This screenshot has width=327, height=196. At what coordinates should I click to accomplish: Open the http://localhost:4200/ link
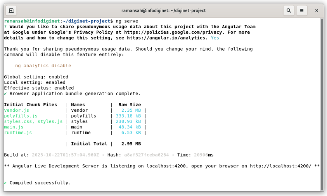point(280,166)
